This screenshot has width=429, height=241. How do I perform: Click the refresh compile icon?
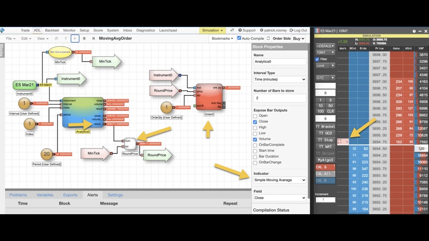268,38
